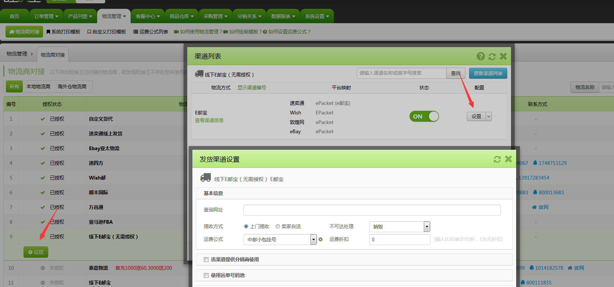Click truck icon in 发货渠道设置 header

(205, 178)
